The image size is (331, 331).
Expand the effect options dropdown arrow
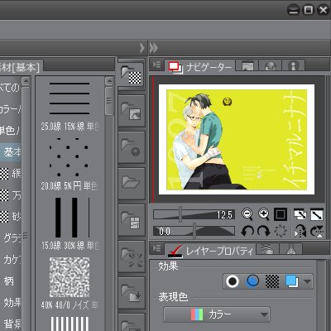coord(307,281)
